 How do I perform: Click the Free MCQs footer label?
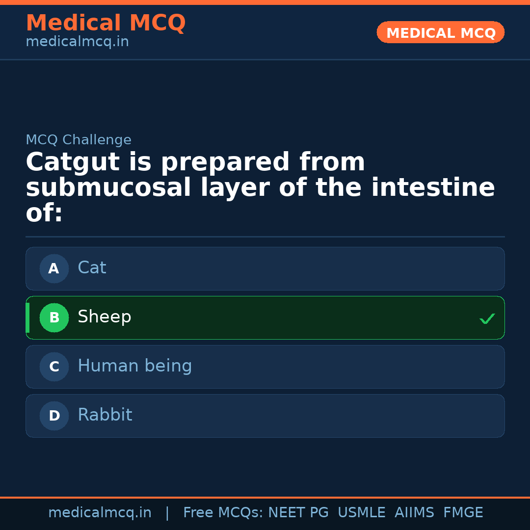[223, 513]
